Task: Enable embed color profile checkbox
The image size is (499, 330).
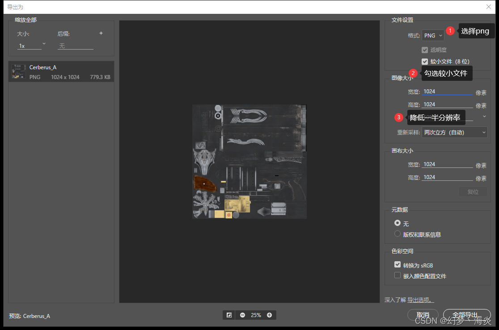Action: pos(397,275)
